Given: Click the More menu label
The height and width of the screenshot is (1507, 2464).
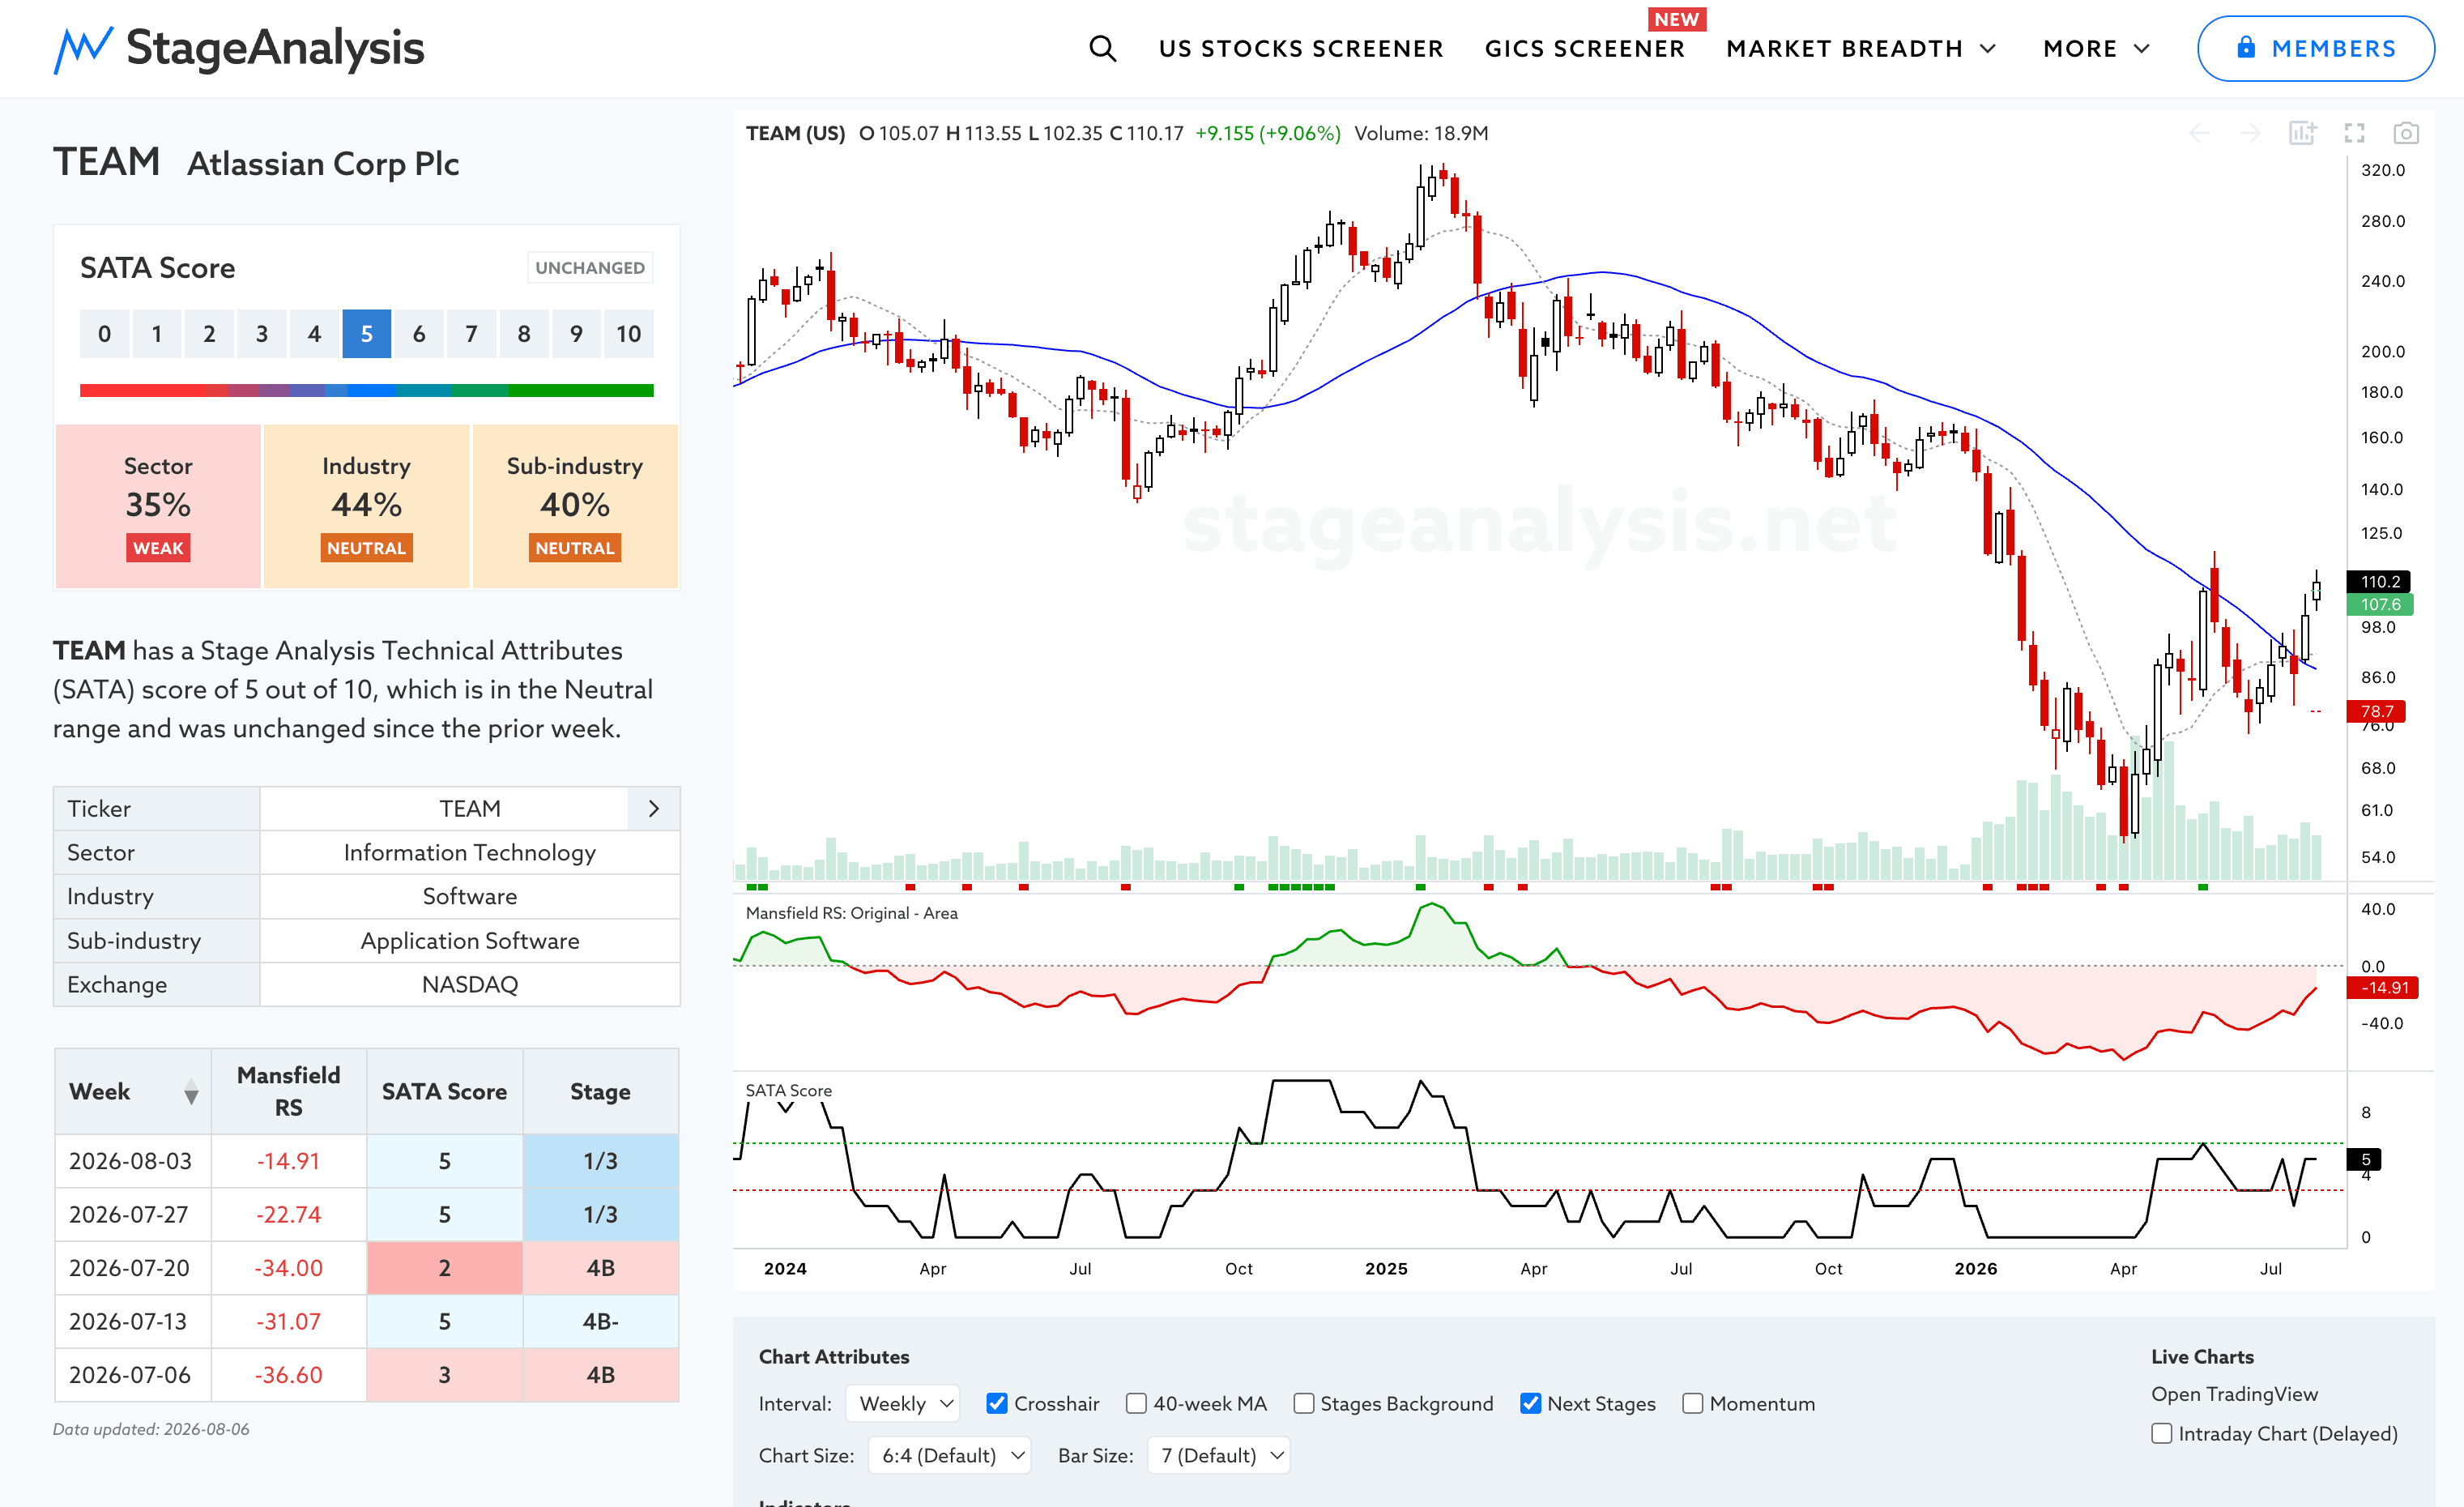Looking at the screenshot, I should coord(2080,49).
